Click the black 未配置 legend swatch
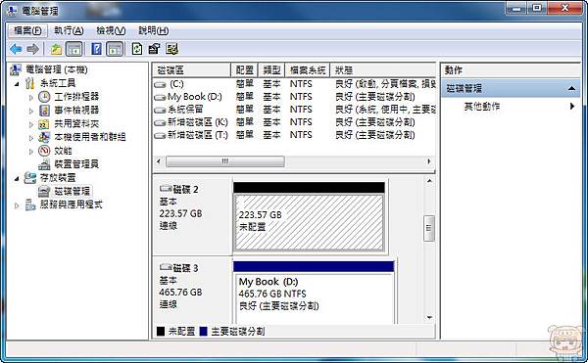The width and height of the screenshot is (588, 363). [x=161, y=331]
